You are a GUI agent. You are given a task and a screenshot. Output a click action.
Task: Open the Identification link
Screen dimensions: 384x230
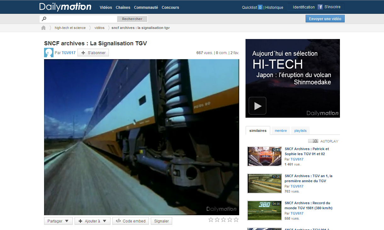304,7
